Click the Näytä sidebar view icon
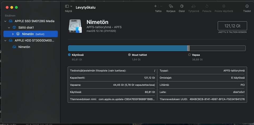 click(67, 6)
